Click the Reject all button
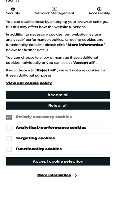The height and width of the screenshot is (207, 116). pos(58,106)
